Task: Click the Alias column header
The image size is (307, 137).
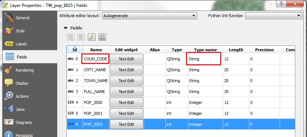Action: click(155, 50)
